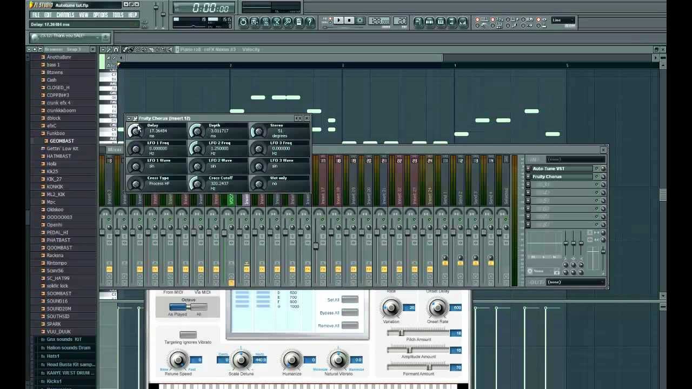
Task: Click the Natural Vibrato knob
Action: (338, 360)
